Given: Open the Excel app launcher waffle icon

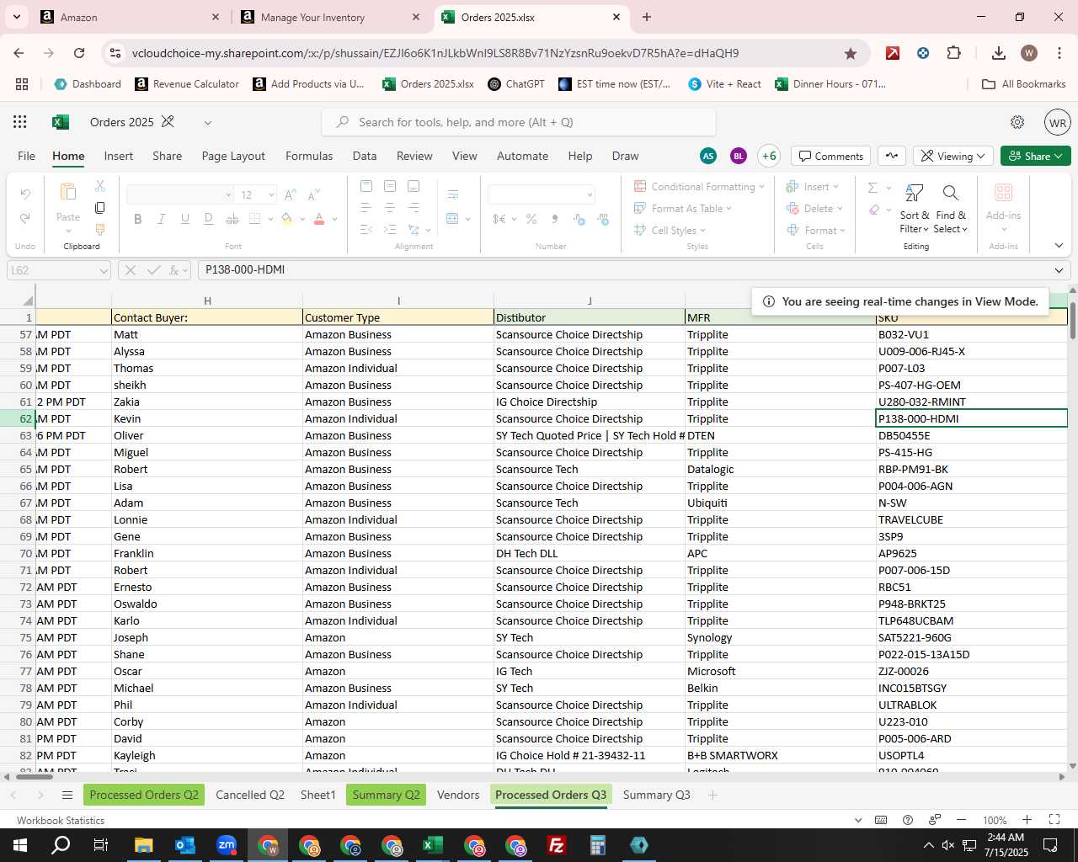Looking at the screenshot, I should (x=20, y=122).
